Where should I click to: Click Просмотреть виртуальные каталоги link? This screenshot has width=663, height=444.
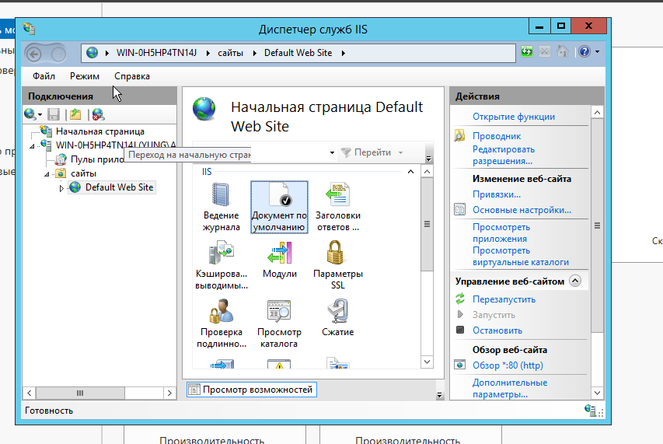pyautogui.click(x=521, y=257)
